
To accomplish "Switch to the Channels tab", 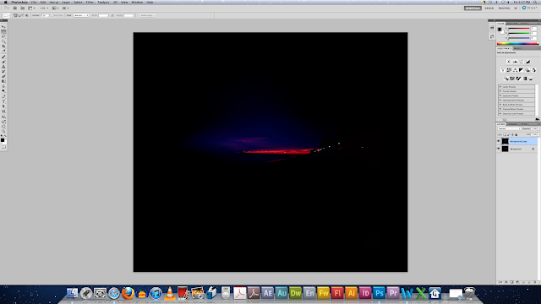I will [513, 124].
